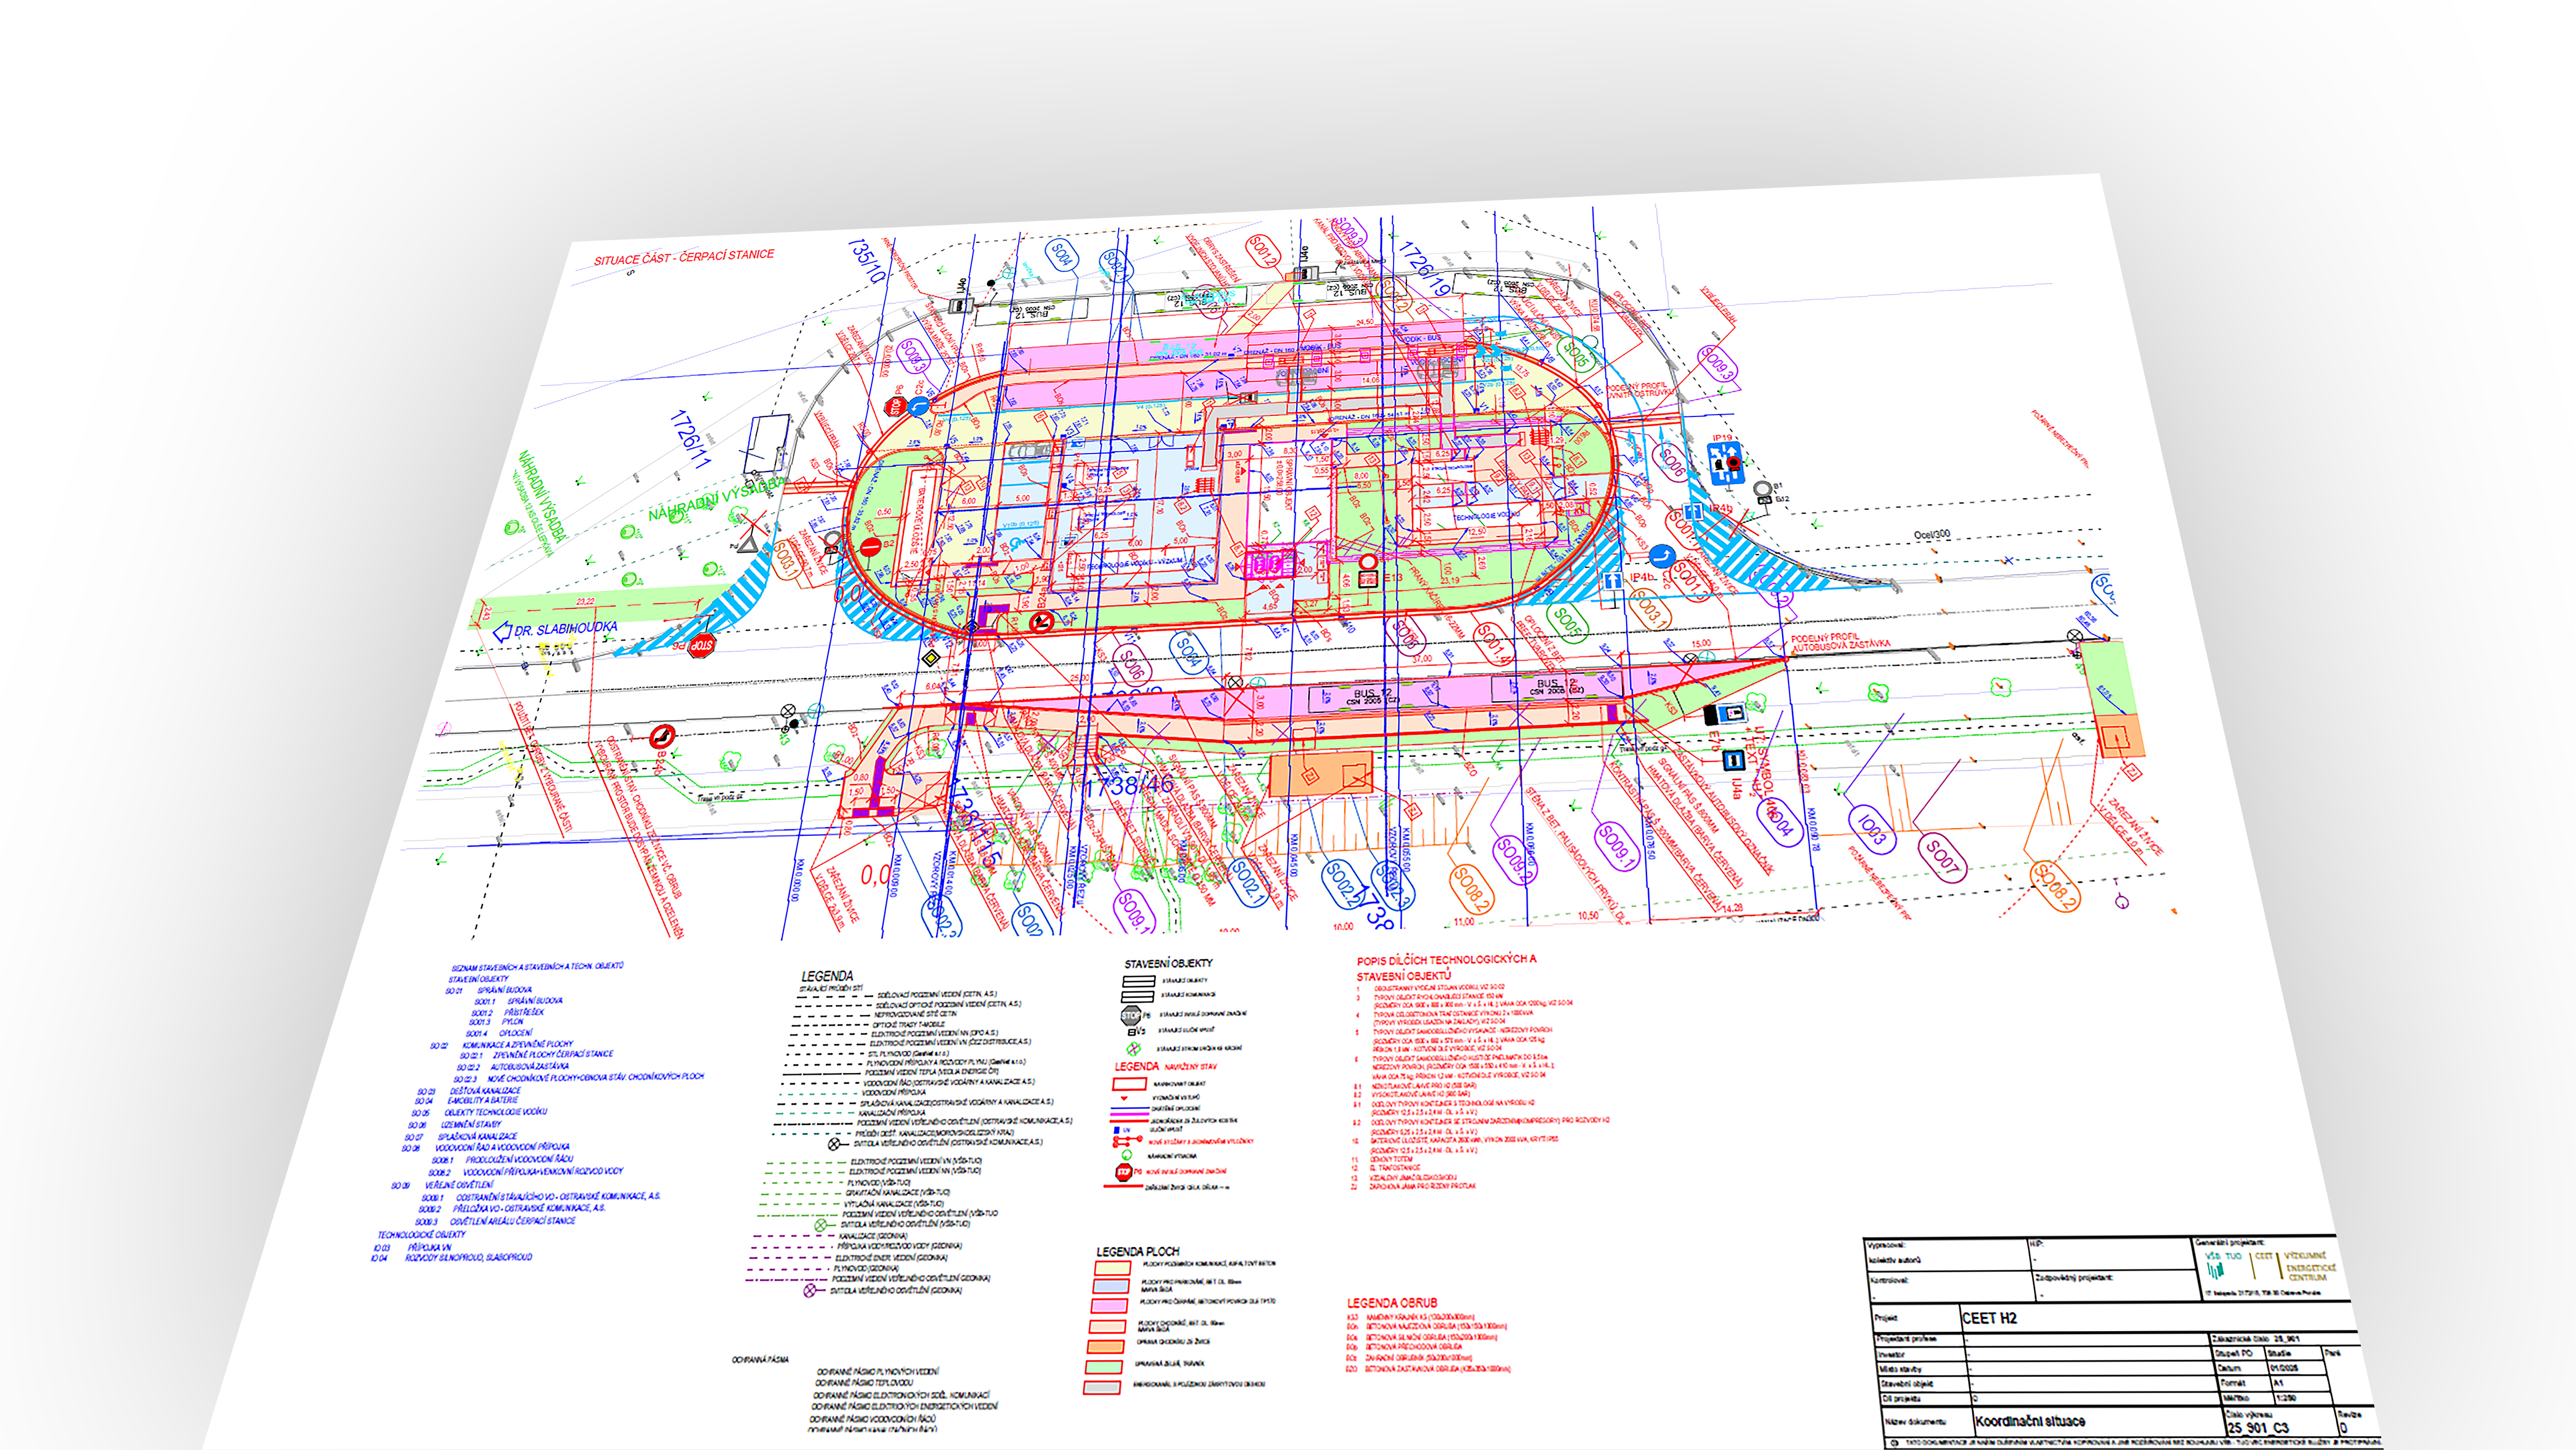The width and height of the screenshot is (2576, 1450).
Task: Click the gray STOP sign in Stavební objekty legend
Action: (x=1130, y=1015)
